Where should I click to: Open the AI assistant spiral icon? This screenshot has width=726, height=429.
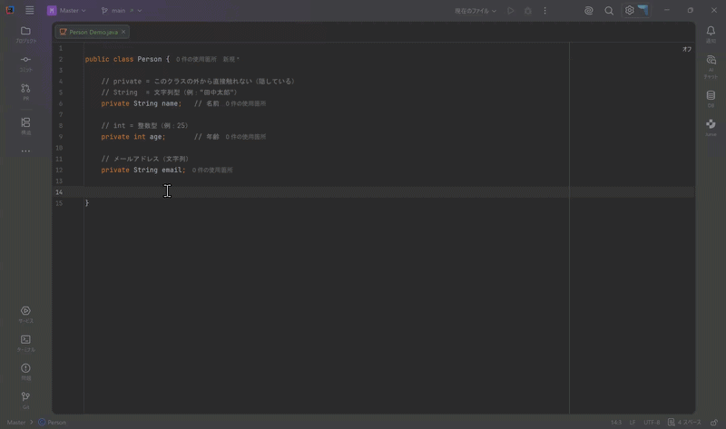(x=588, y=11)
